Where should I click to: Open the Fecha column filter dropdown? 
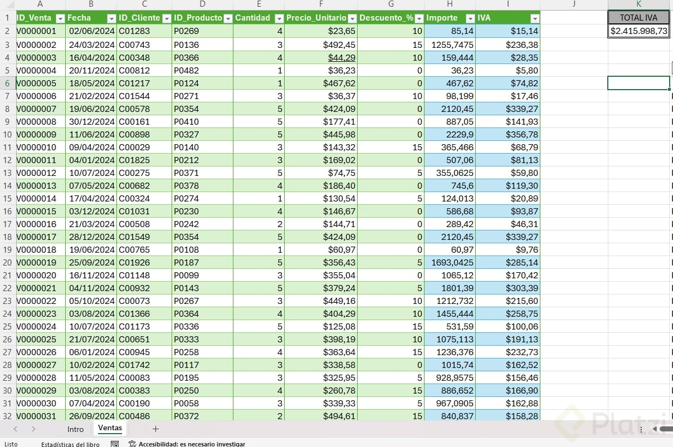click(111, 18)
